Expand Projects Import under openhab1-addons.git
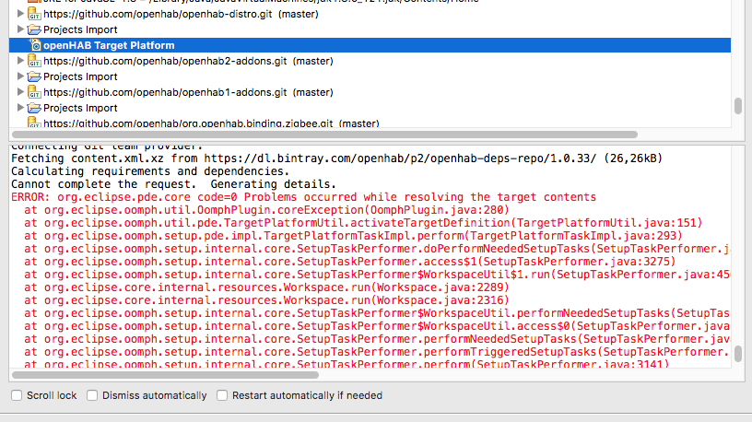The width and height of the screenshot is (752, 422). 20,108
